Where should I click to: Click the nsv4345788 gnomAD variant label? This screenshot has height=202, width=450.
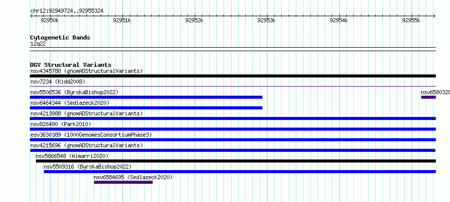click(86, 71)
